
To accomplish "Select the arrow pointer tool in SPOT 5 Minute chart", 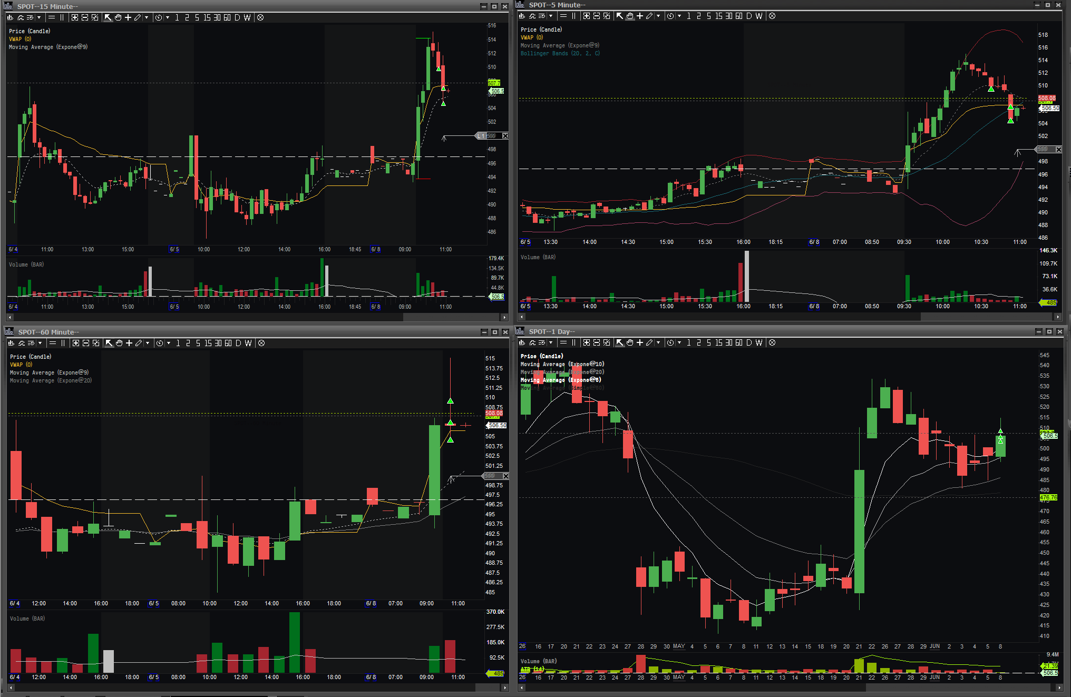I will 620,16.
